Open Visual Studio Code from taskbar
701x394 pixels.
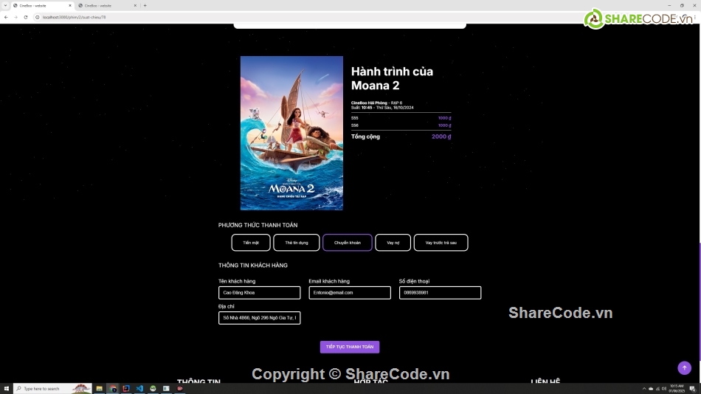(x=139, y=389)
